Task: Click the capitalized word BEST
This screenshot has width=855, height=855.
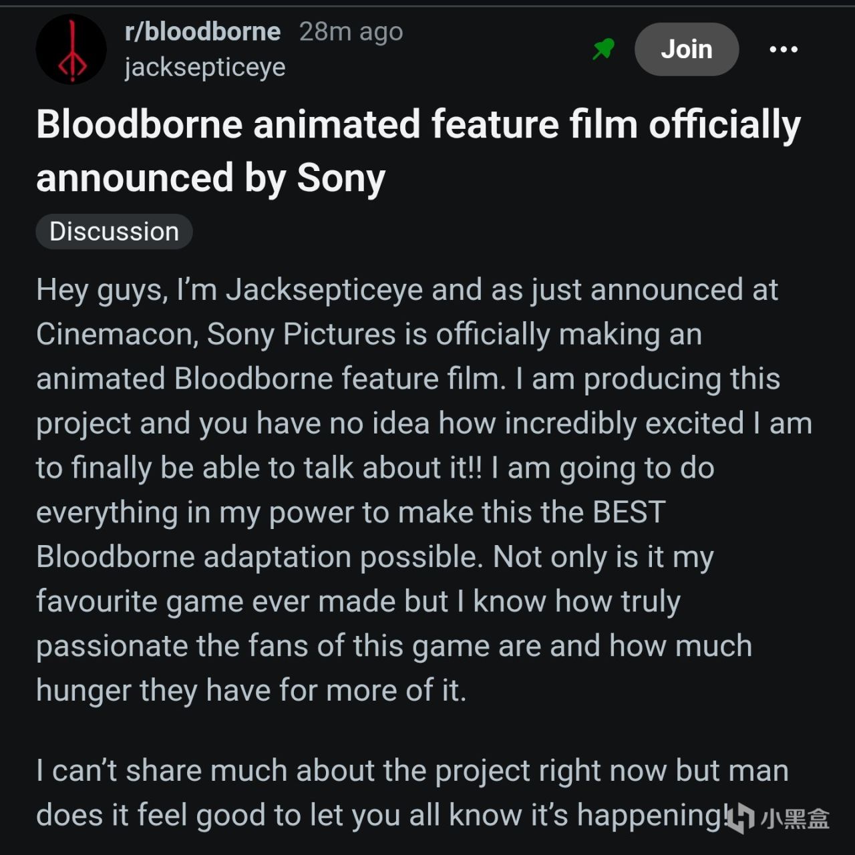Action: point(629,512)
